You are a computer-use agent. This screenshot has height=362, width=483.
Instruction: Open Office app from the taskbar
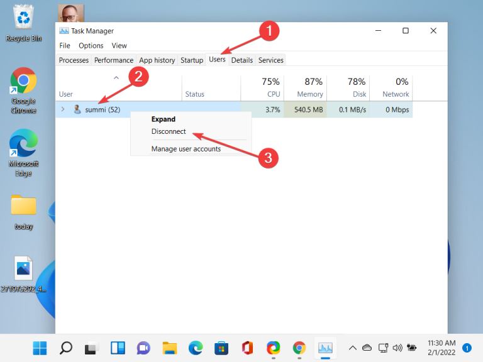(247, 348)
